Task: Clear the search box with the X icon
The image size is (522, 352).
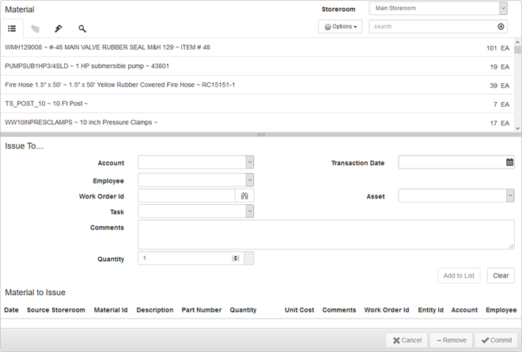Action: coord(500,26)
